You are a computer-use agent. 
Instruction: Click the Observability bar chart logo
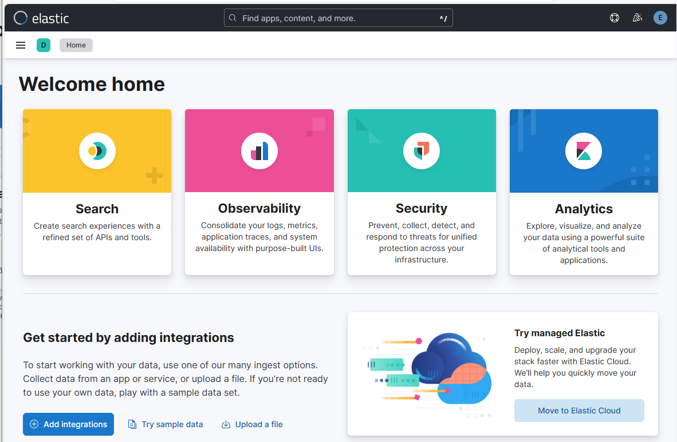[x=259, y=151]
